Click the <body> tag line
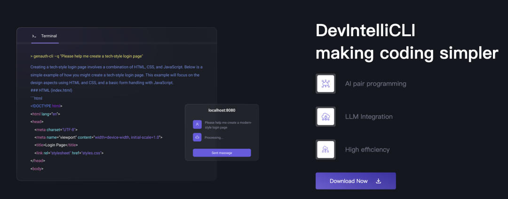 click(37, 169)
